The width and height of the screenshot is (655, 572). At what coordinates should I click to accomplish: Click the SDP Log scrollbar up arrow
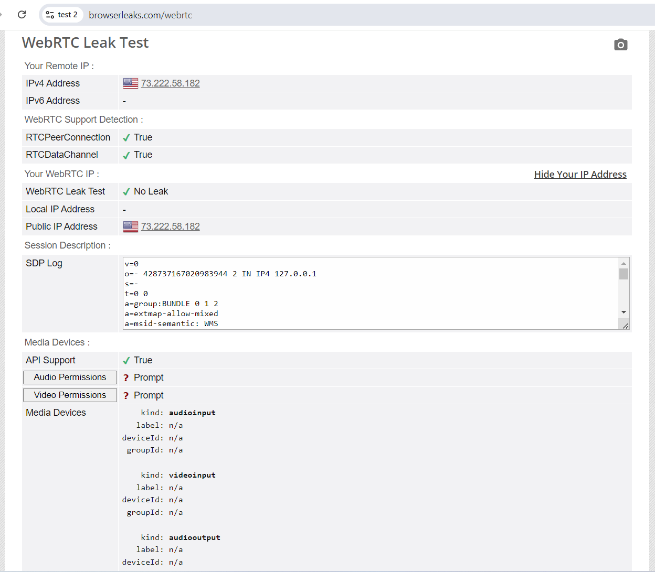[x=624, y=263]
